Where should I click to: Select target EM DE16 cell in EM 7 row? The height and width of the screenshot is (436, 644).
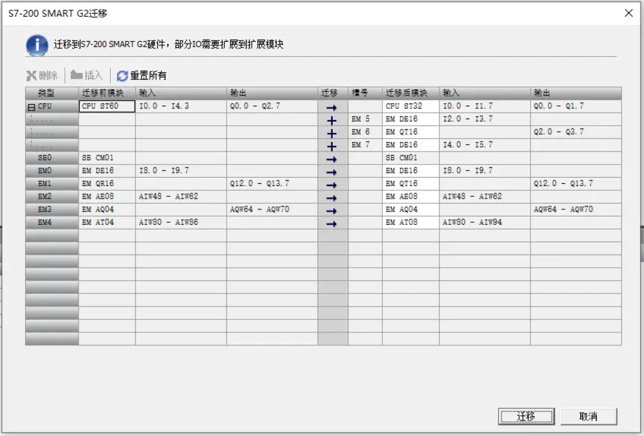coord(411,145)
